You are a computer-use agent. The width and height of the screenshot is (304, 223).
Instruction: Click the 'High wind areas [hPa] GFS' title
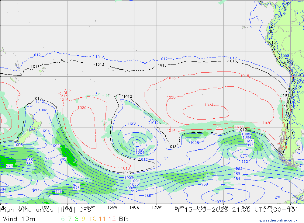[46, 210]
